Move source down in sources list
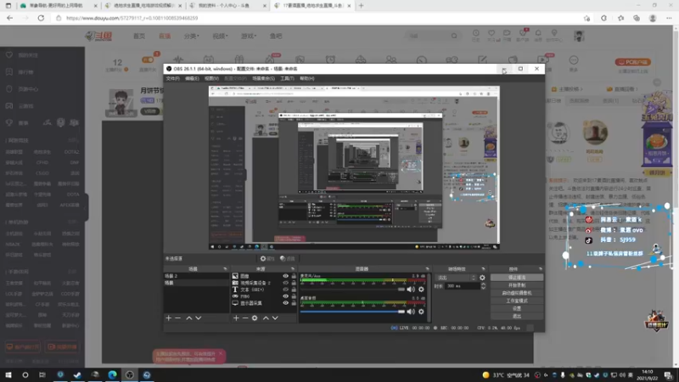This screenshot has height=382, width=679. (275, 317)
